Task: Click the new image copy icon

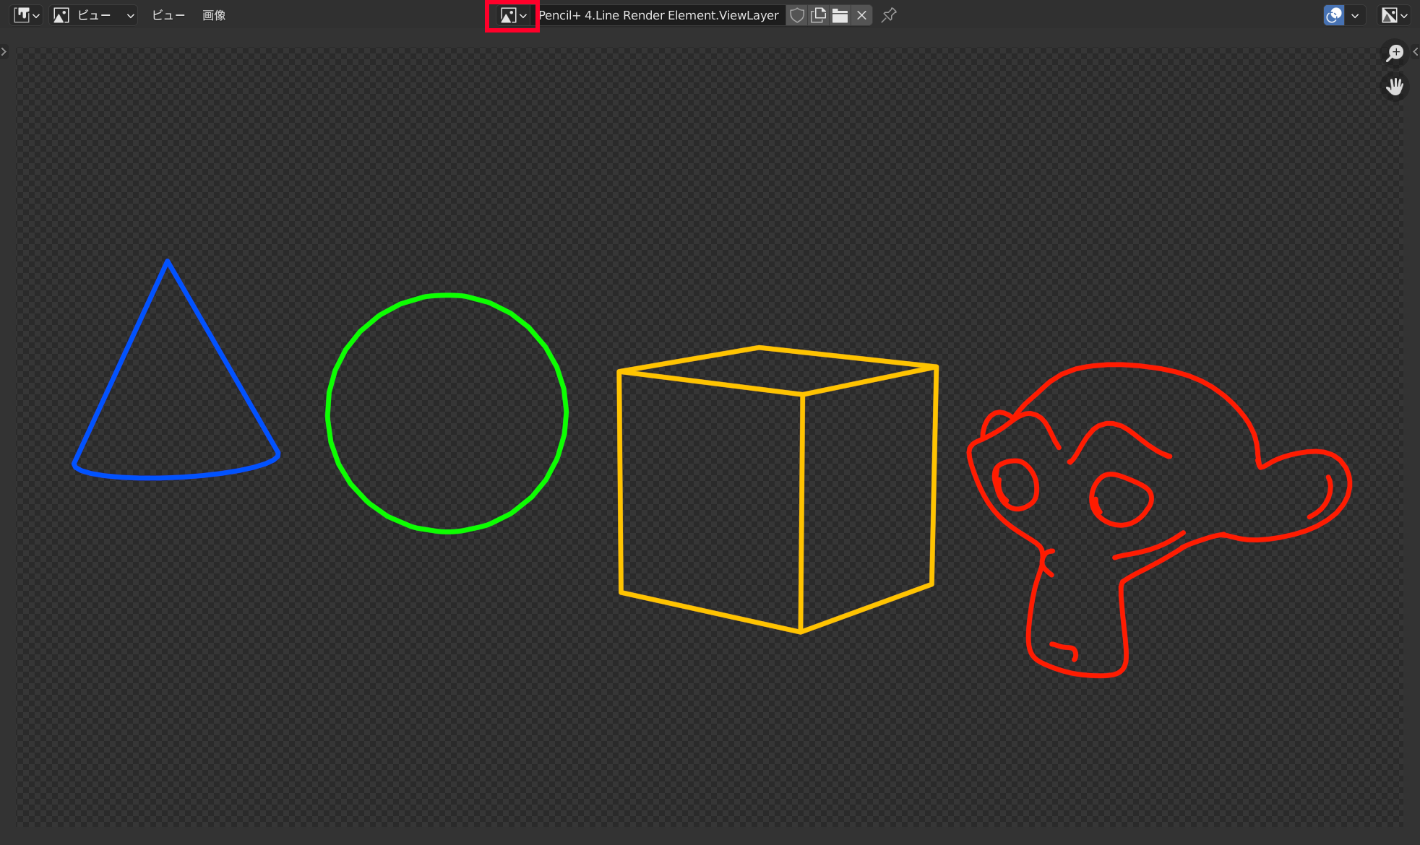Action: click(x=819, y=15)
